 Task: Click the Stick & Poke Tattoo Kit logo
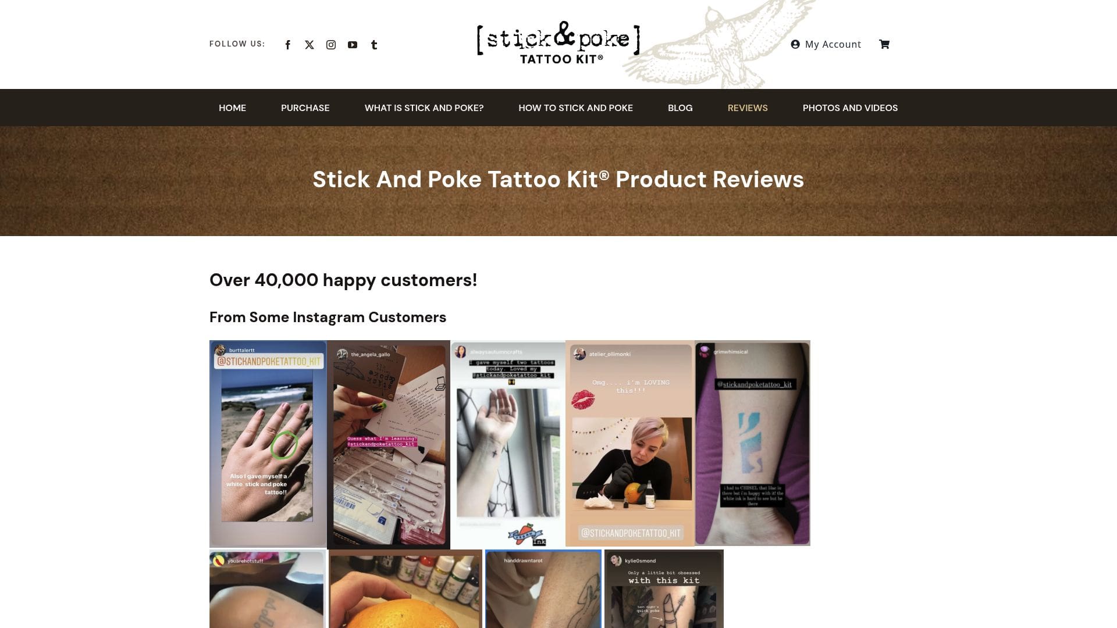click(x=558, y=43)
